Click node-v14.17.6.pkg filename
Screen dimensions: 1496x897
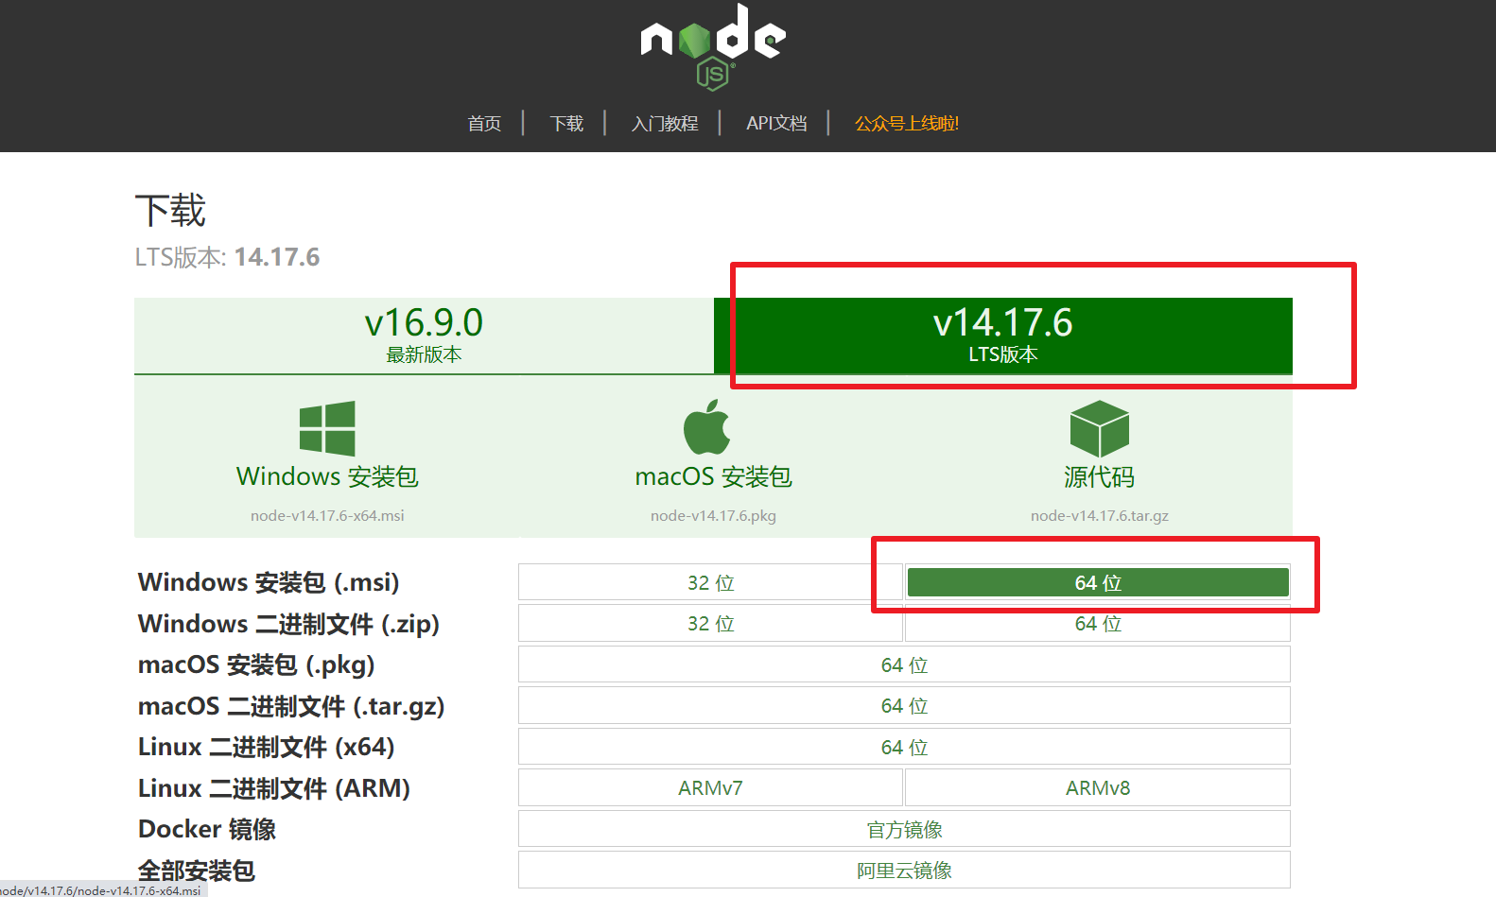tap(713, 516)
